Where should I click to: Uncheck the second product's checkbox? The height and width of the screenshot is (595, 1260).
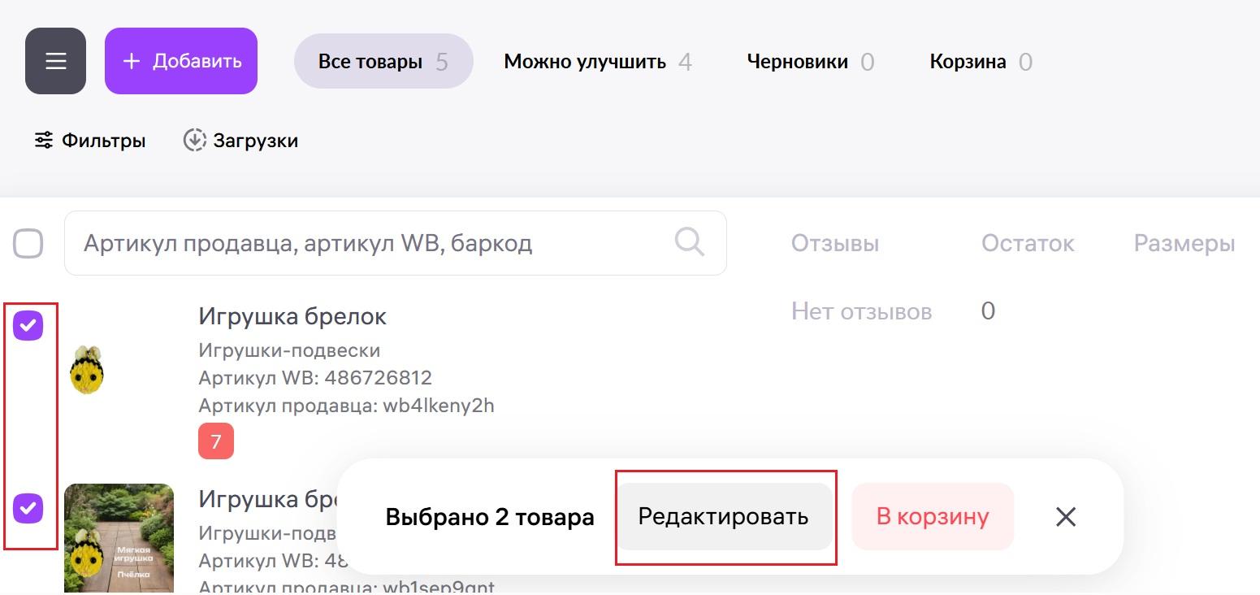[x=28, y=508]
